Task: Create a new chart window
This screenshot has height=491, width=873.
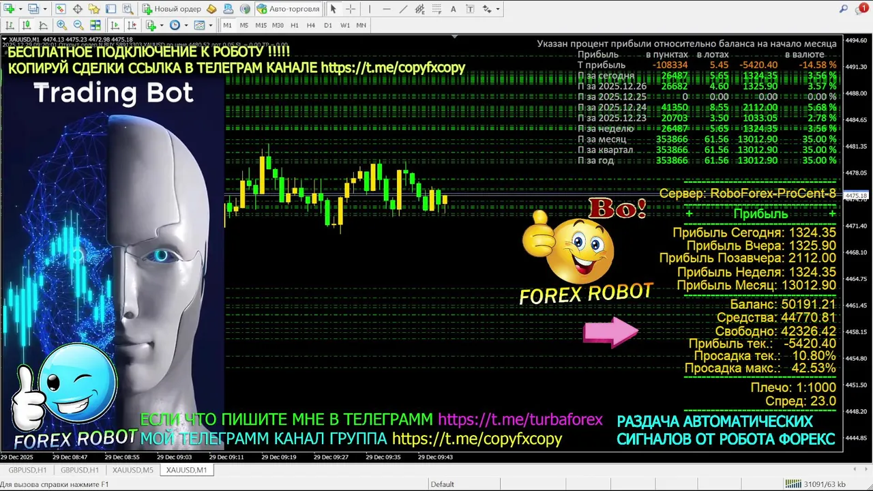Action: (8, 9)
